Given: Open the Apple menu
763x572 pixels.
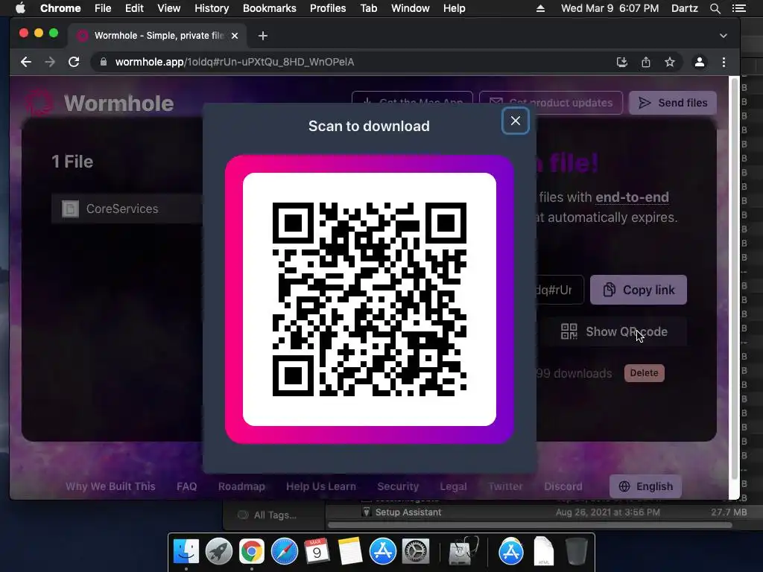Looking at the screenshot, I should pos(20,8).
